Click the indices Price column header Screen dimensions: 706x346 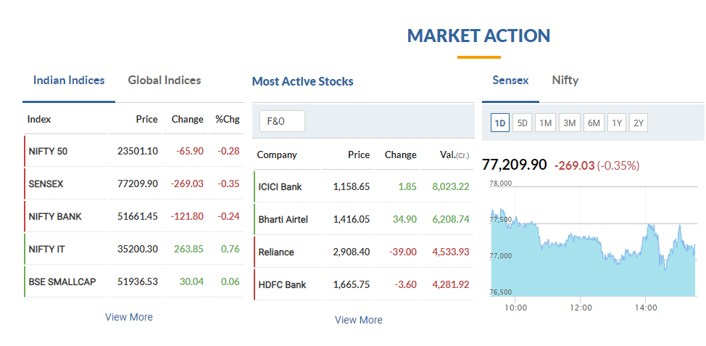point(147,120)
